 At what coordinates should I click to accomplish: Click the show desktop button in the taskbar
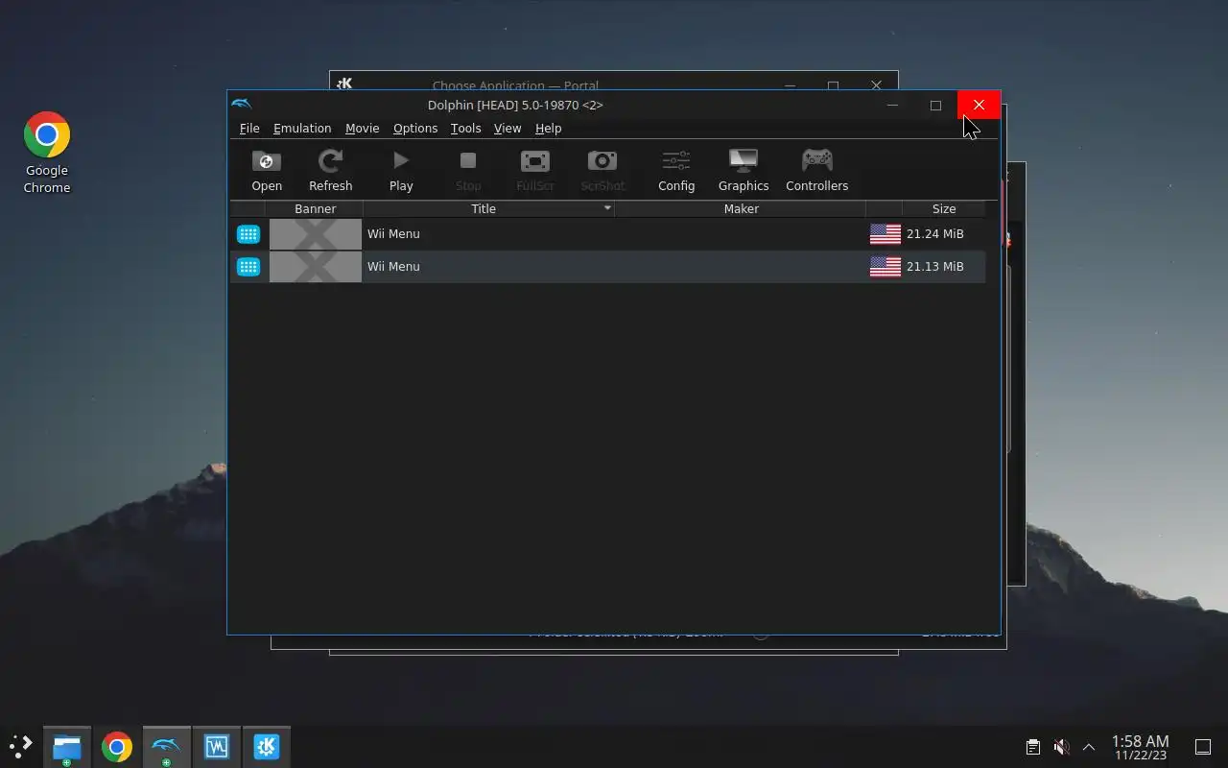pyautogui.click(x=1202, y=747)
